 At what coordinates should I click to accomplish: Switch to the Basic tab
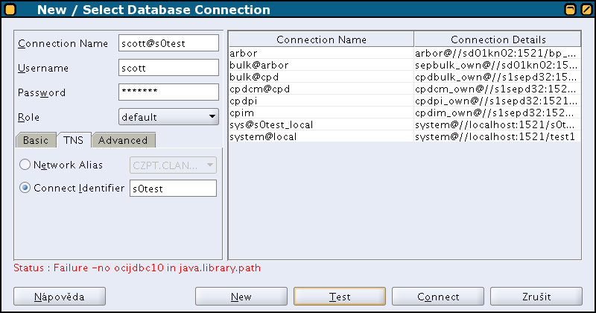tap(36, 140)
